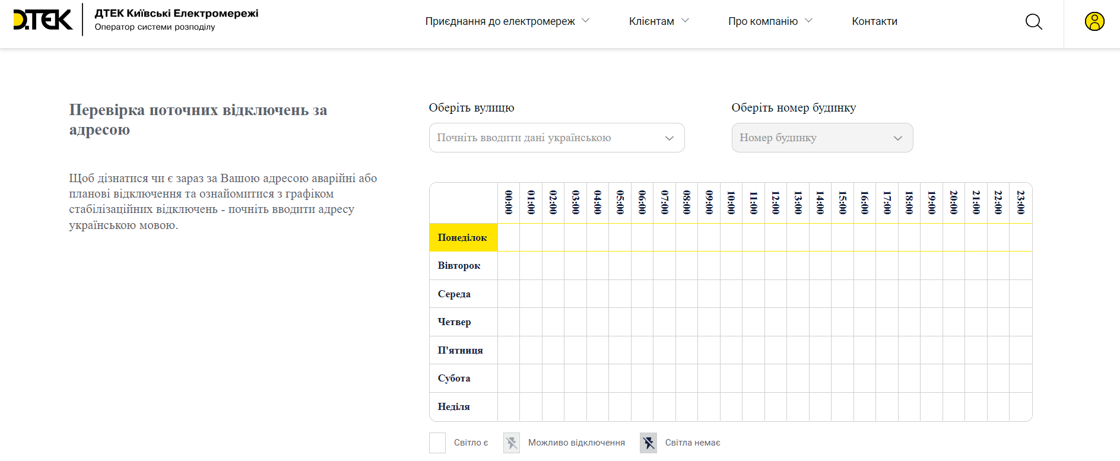This screenshot has height=461, width=1120.
Task: Click 'Можливо відключення' legend label
Action: pos(576,443)
